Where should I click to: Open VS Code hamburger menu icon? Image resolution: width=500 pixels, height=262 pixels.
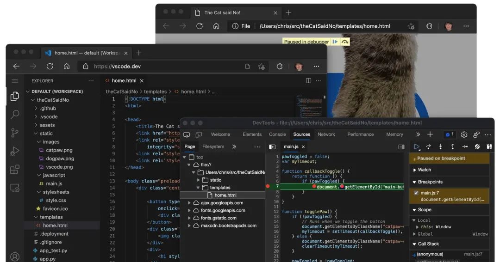pos(15,81)
